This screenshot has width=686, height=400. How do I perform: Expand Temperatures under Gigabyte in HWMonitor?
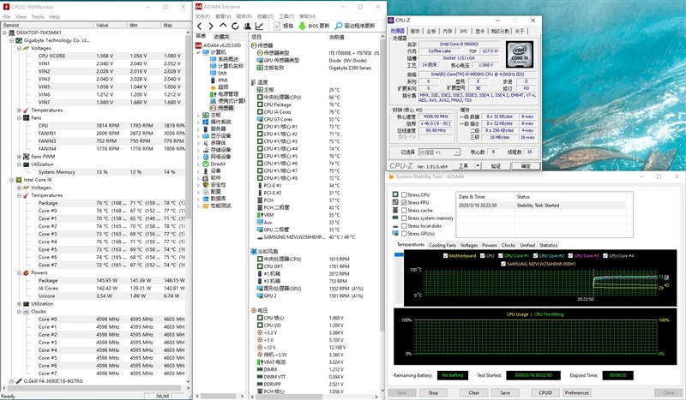[19, 110]
